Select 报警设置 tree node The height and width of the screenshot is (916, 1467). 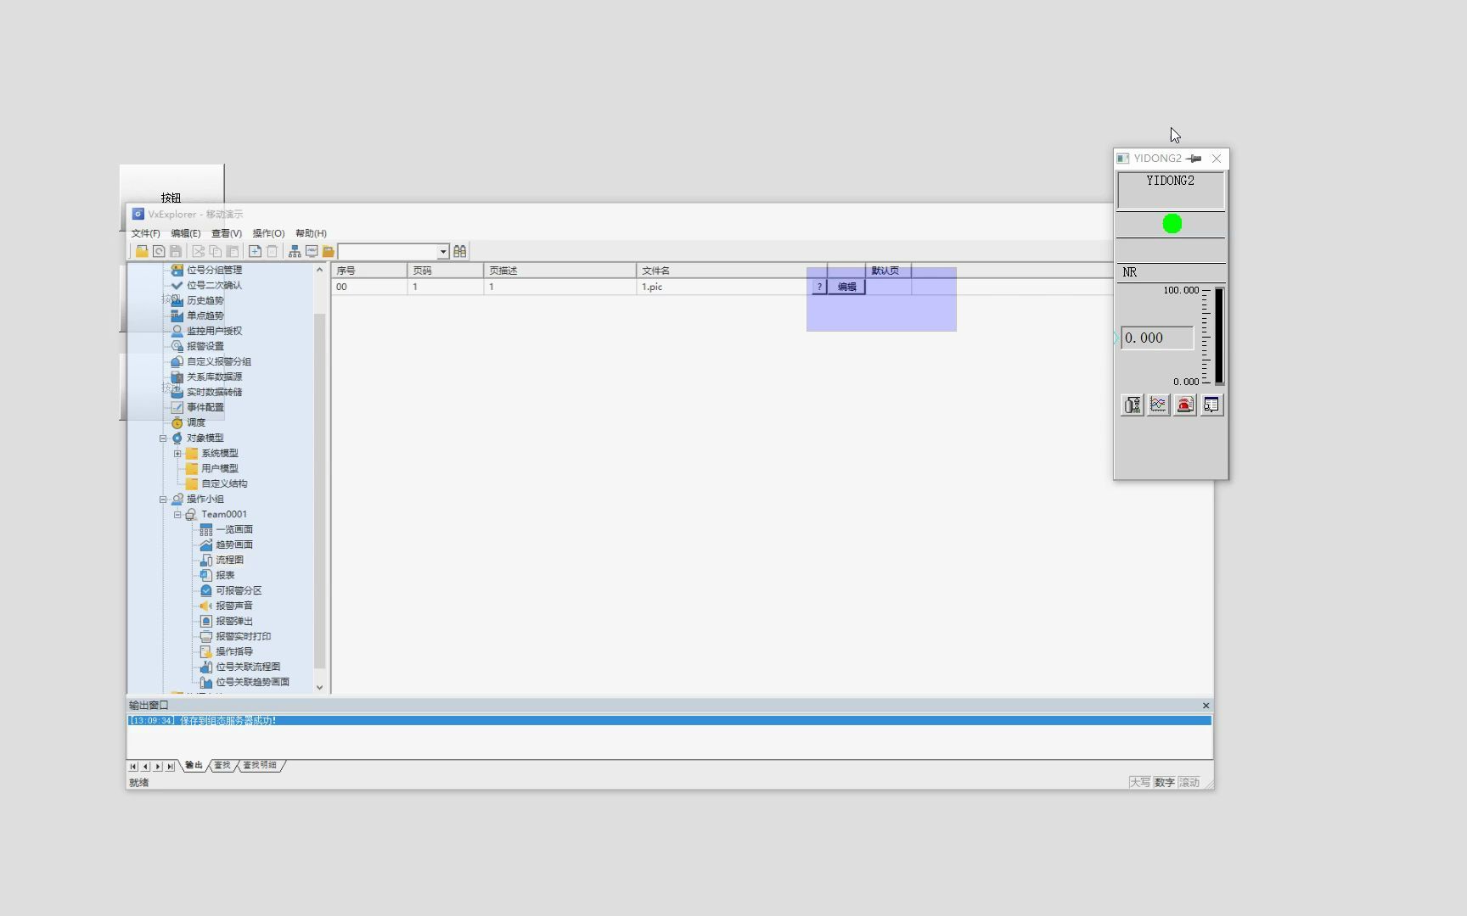205,346
